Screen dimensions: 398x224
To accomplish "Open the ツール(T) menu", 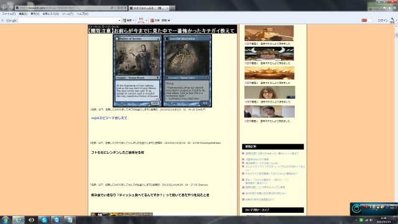I will tap(68, 14).
